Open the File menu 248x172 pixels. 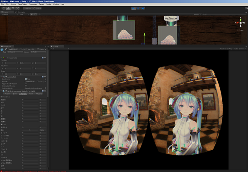pyautogui.click(x=2, y=4)
